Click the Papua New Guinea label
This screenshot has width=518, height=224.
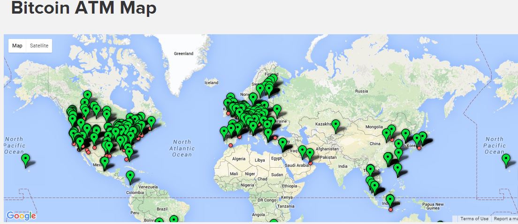[x=433, y=206]
